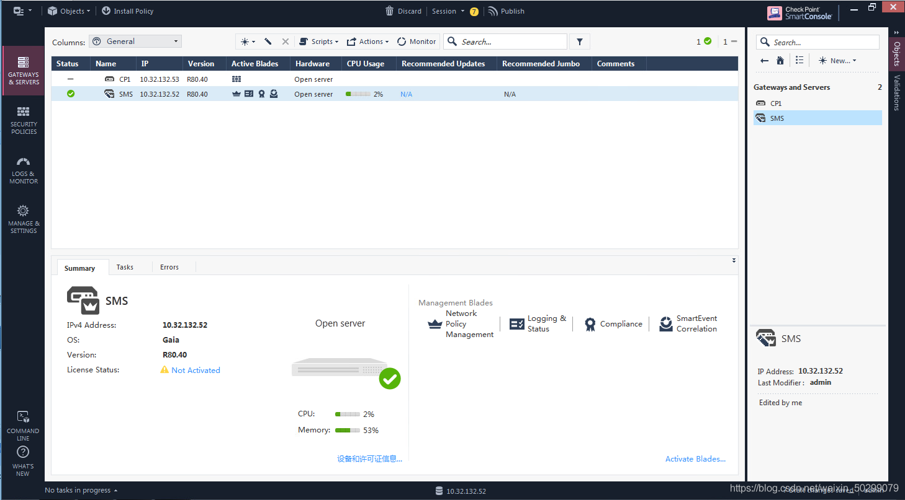The height and width of the screenshot is (500, 905).
Task: Click the edit pencil icon in toolbar
Action: tap(268, 42)
